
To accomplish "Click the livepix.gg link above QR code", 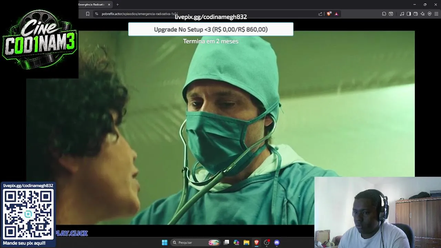I will (28, 186).
